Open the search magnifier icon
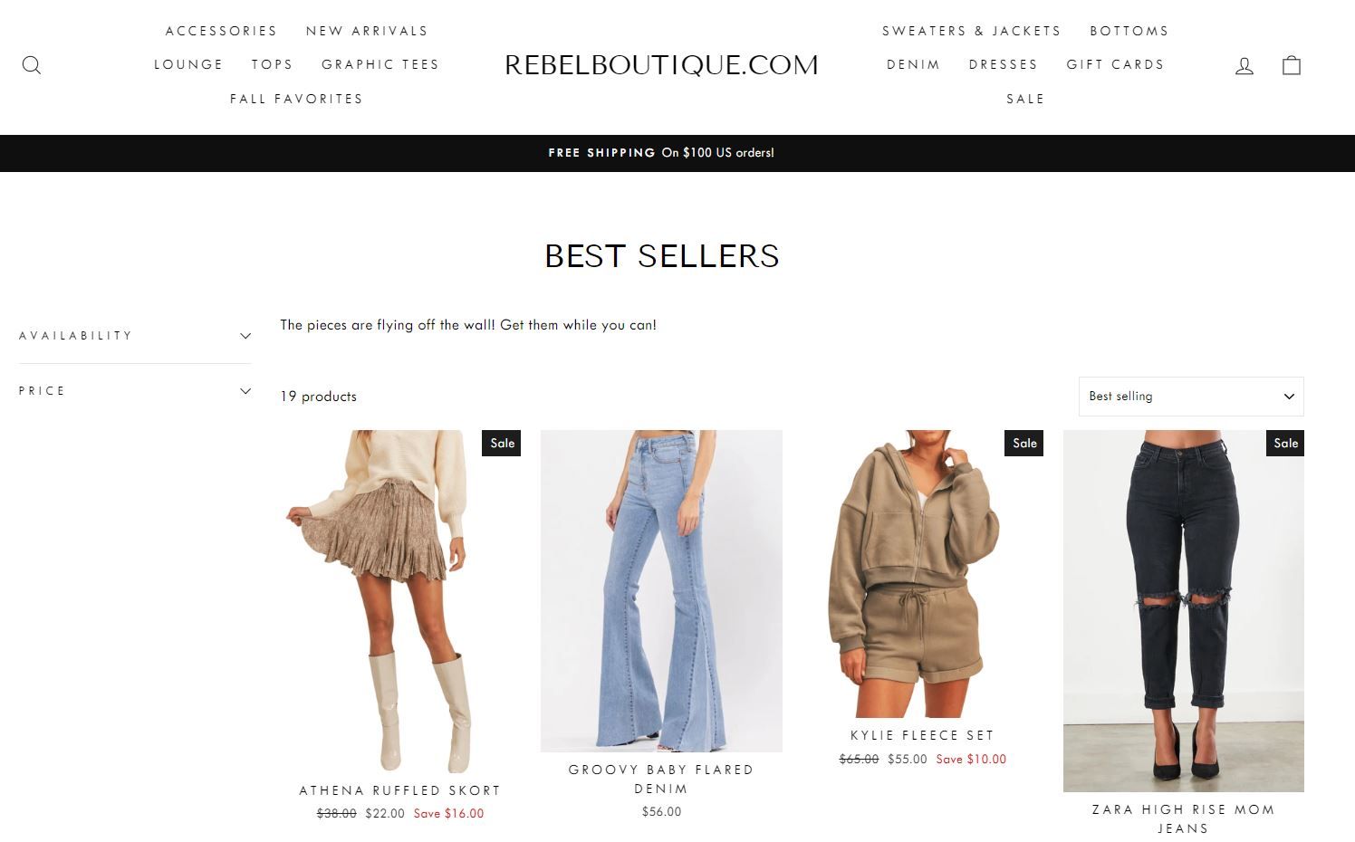Viewport: 1355px width, 842px height. tap(32, 65)
